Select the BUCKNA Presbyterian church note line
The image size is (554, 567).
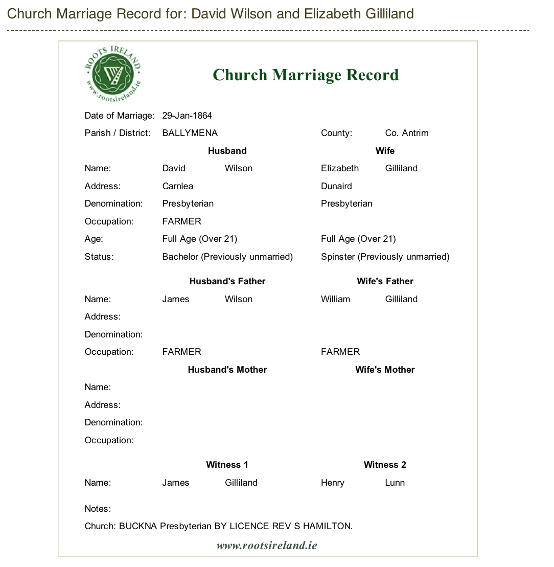(x=219, y=526)
